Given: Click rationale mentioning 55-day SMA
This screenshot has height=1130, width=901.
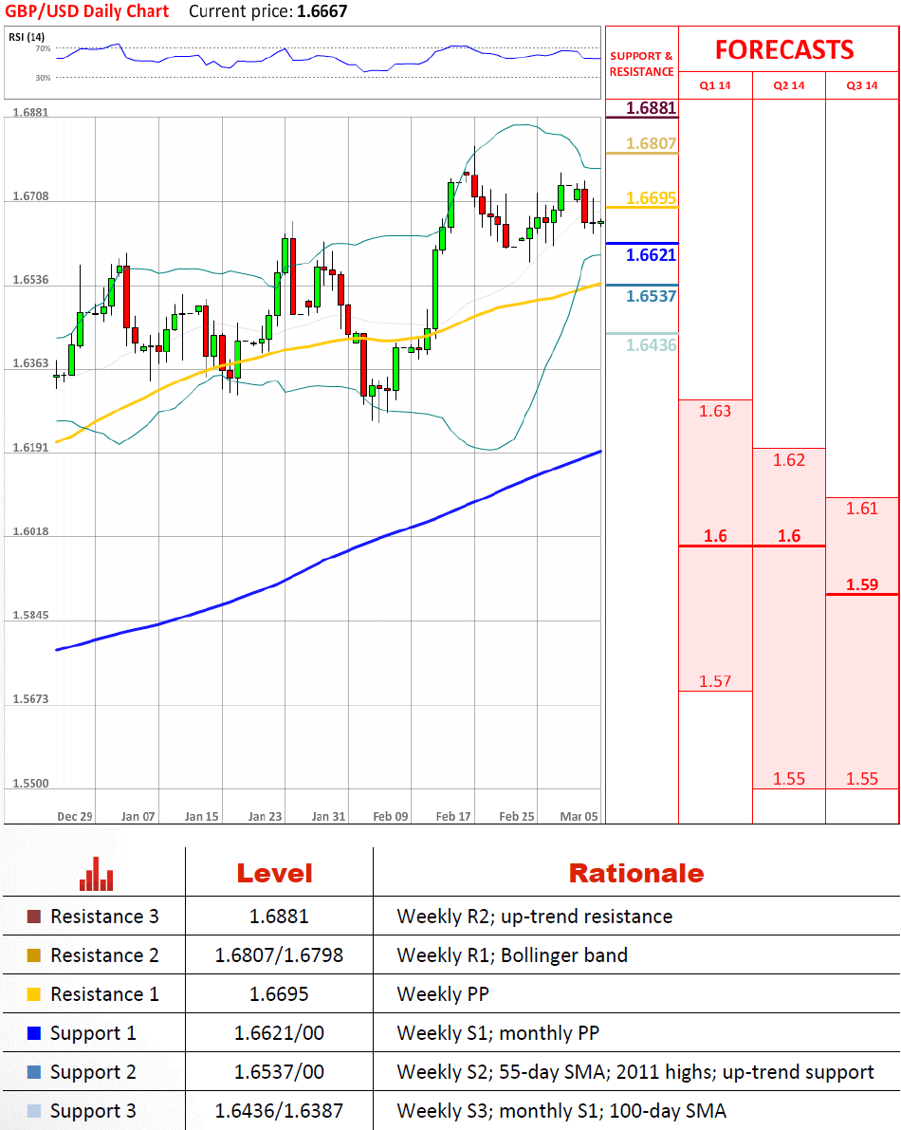Looking at the screenshot, I should point(635,1072).
